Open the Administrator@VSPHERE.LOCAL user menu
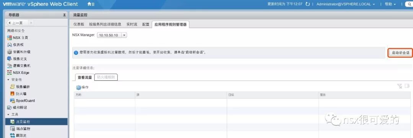 coord(346,4)
